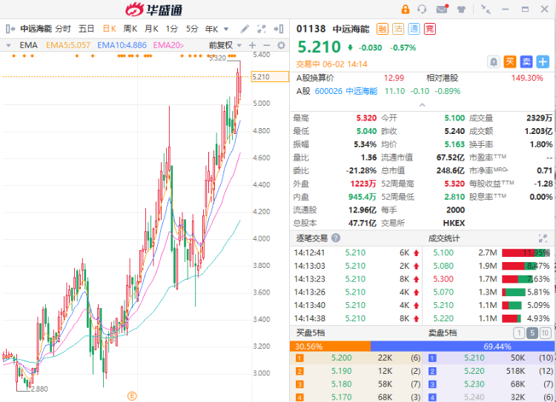The height and width of the screenshot is (402, 556).
Task: Click bid level 3 price 5.180
Action: (x=342, y=384)
